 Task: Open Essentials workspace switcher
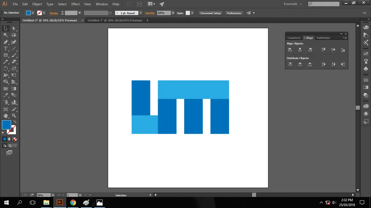(x=293, y=4)
